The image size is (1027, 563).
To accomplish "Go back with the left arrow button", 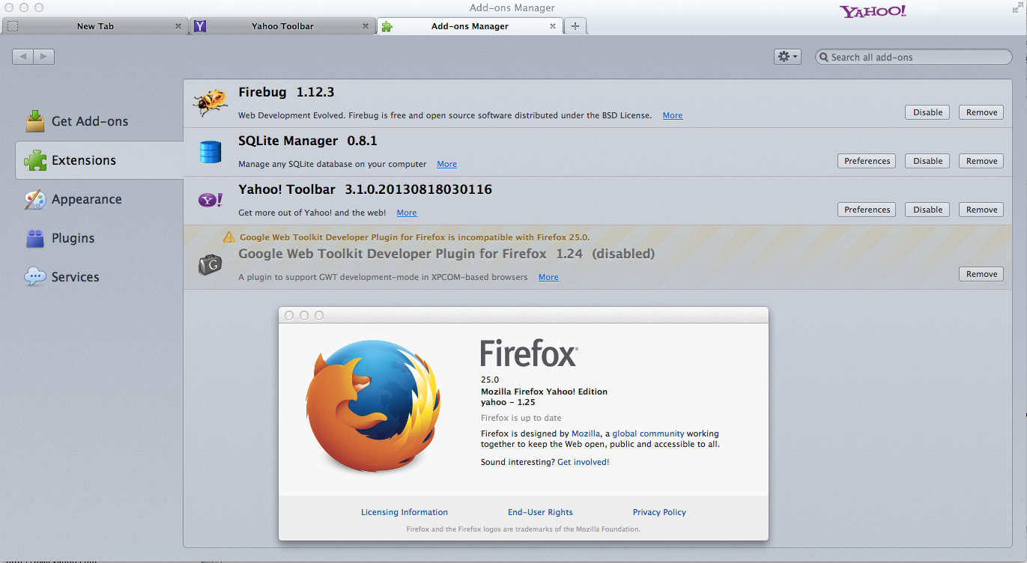I will tap(23, 57).
